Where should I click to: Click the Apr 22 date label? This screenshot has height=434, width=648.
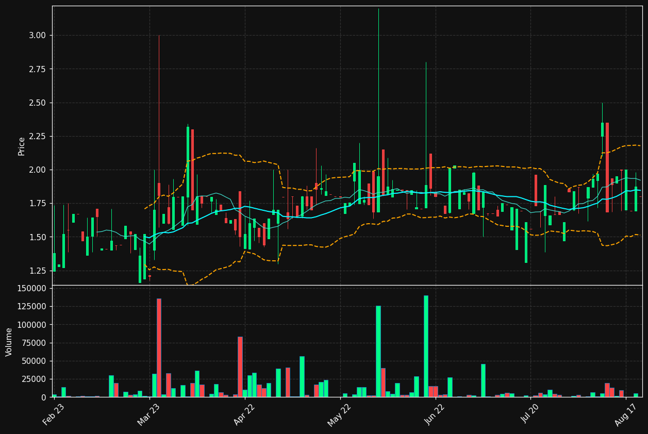(244, 414)
